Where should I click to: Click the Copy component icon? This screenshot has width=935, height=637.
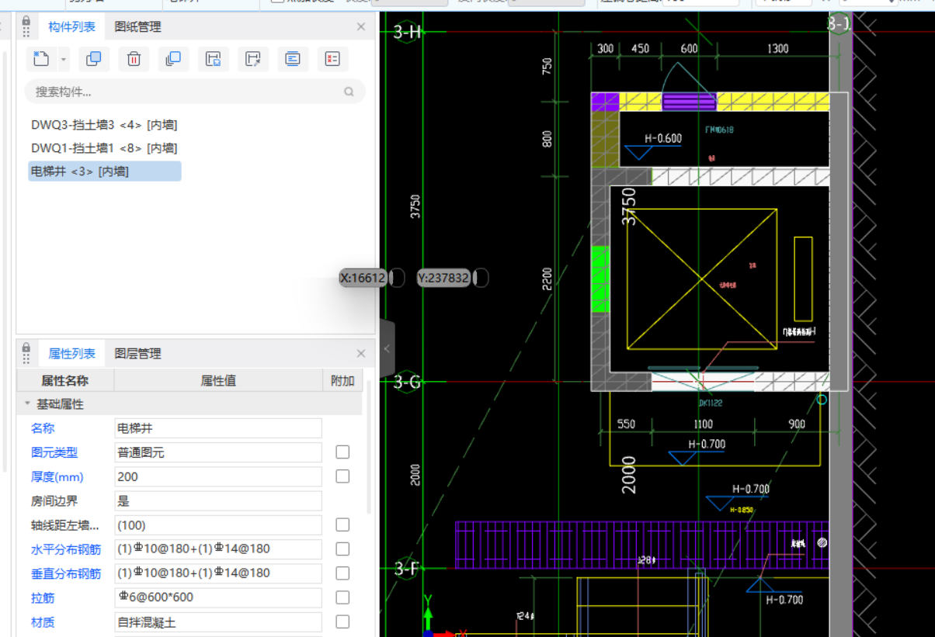(x=94, y=59)
